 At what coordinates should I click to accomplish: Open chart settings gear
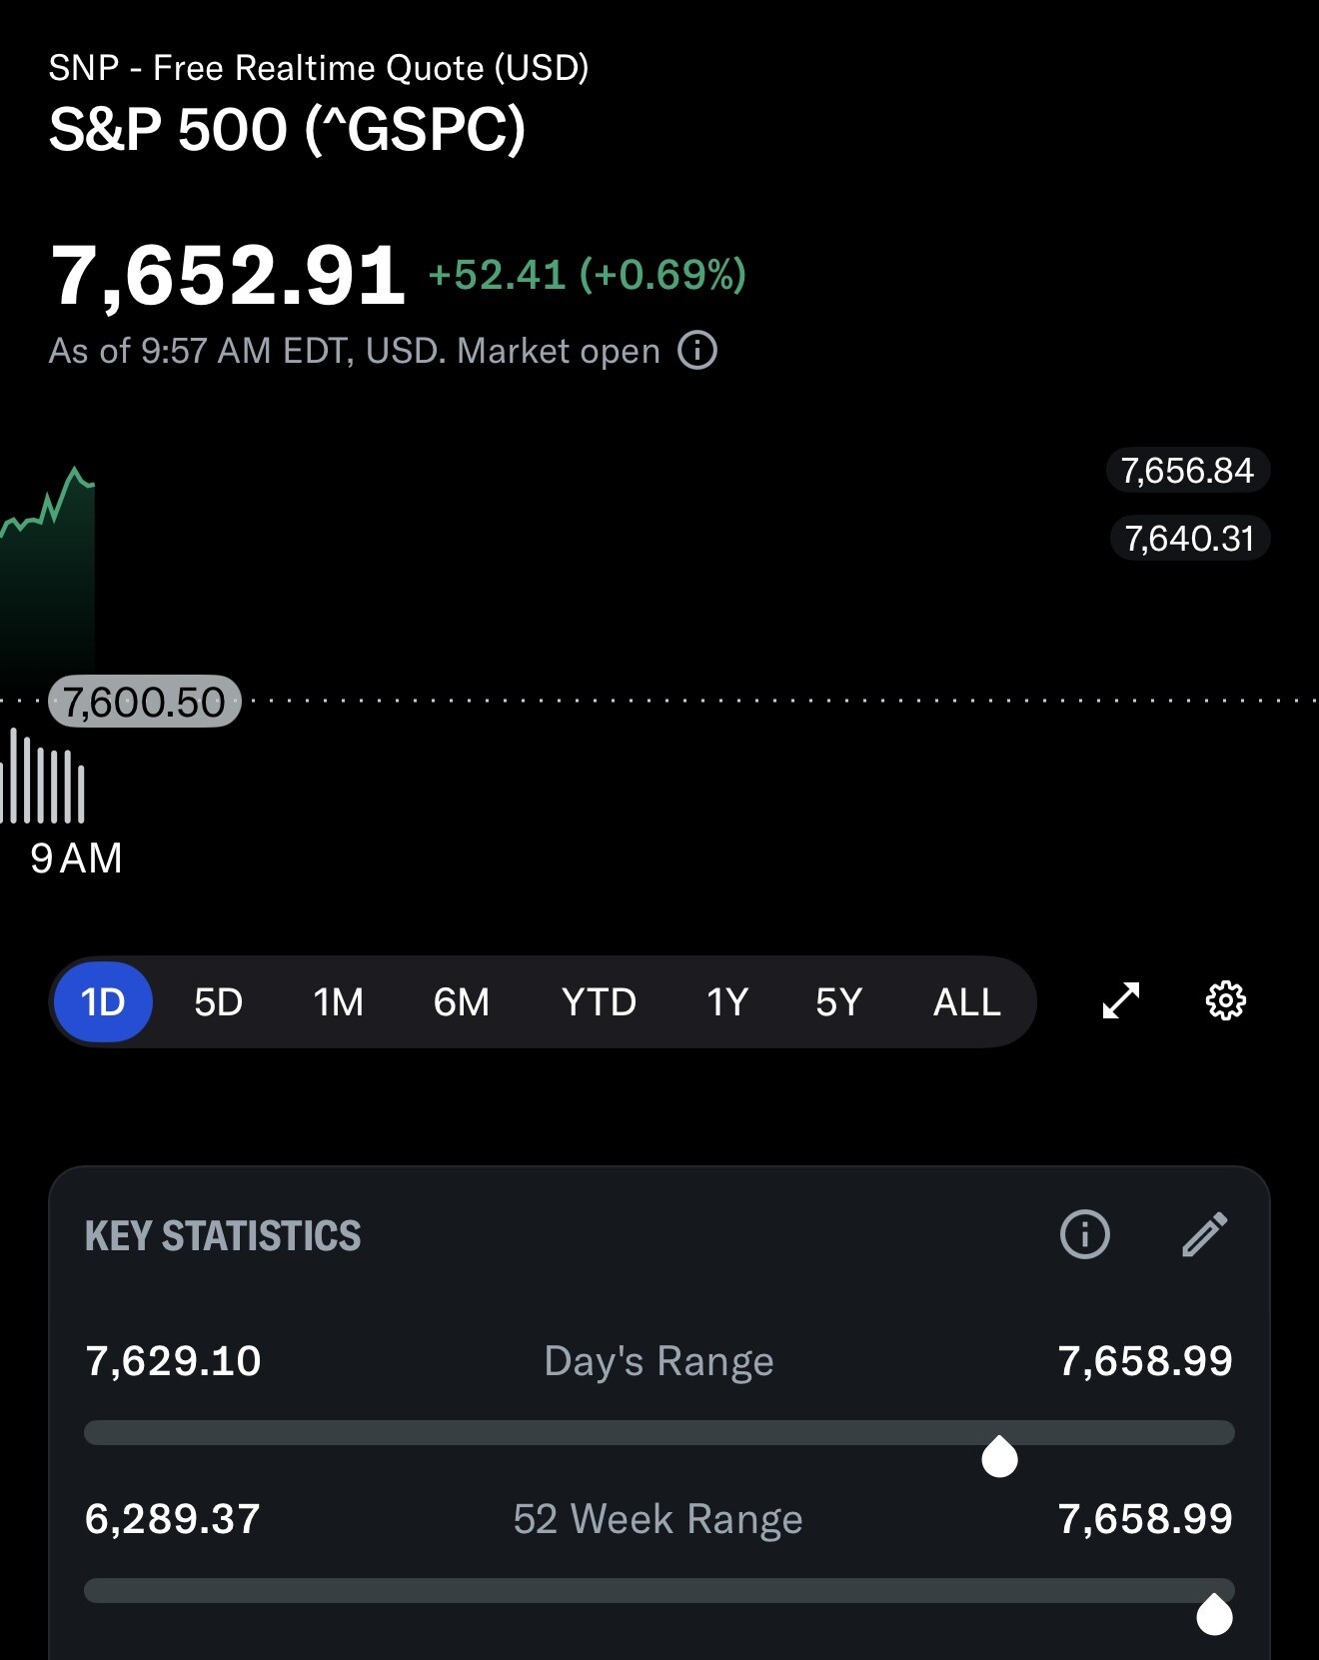pos(1226,1000)
